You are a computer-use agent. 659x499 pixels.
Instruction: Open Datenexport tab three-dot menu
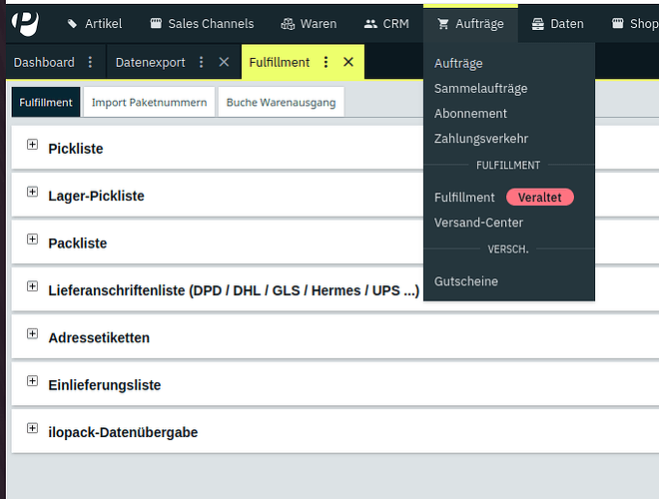point(201,62)
